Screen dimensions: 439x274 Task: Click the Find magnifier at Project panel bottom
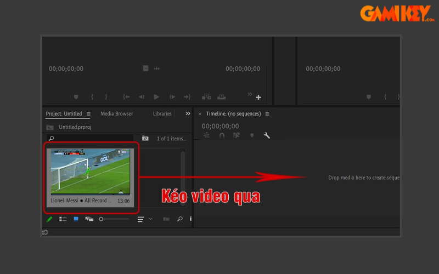pyautogui.click(x=180, y=219)
